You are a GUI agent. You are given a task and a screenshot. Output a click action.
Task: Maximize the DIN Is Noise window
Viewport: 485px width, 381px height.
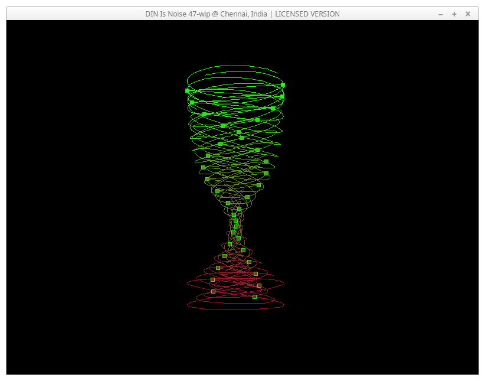pos(454,14)
